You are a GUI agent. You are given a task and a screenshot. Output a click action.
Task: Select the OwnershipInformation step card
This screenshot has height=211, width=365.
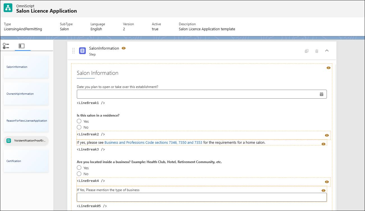point(26,94)
